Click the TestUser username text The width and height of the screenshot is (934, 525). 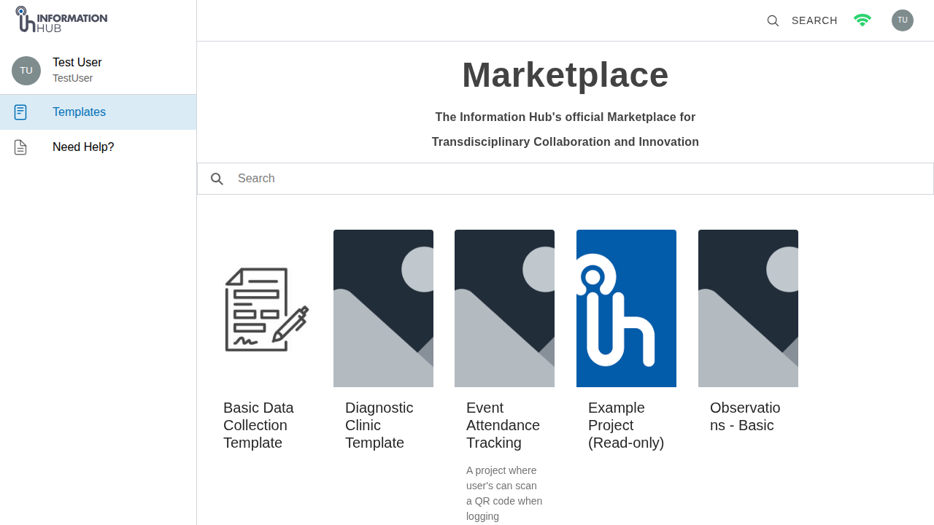73,78
